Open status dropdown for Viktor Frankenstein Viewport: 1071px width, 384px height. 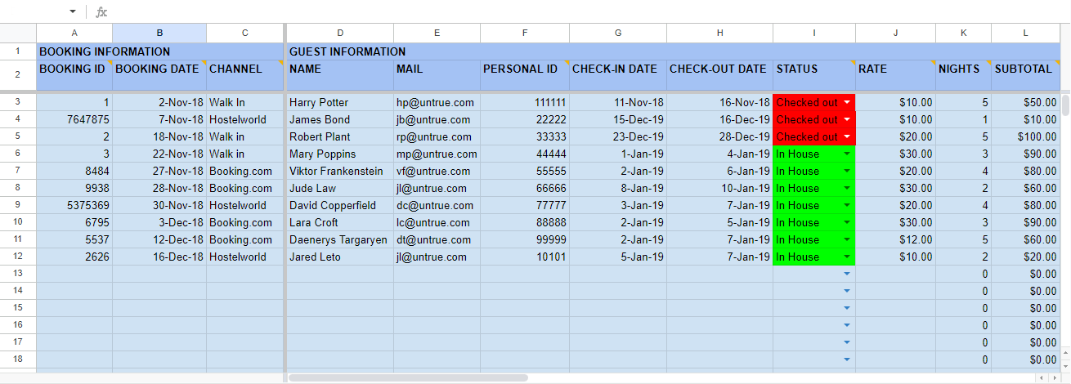847,172
